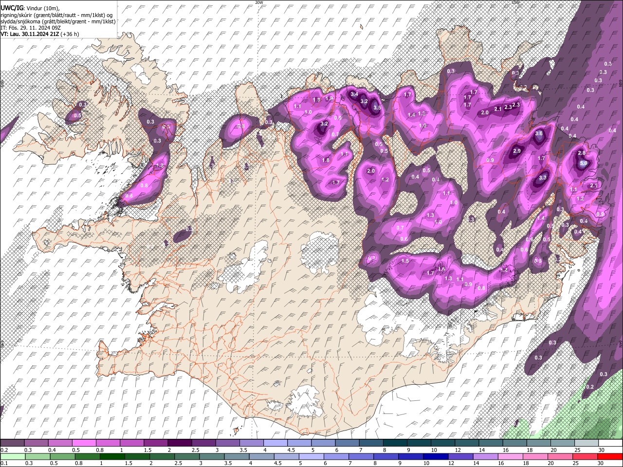The height and width of the screenshot is (467, 623).
Task: Click the '3.4' snowfall value on the map
Action: tap(354, 94)
